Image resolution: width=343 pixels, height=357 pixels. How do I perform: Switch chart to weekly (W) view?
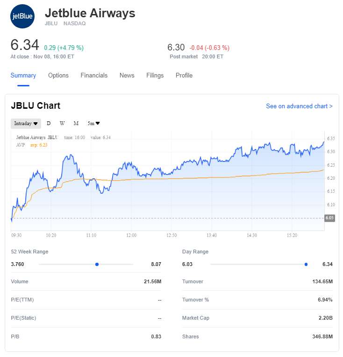coord(62,123)
